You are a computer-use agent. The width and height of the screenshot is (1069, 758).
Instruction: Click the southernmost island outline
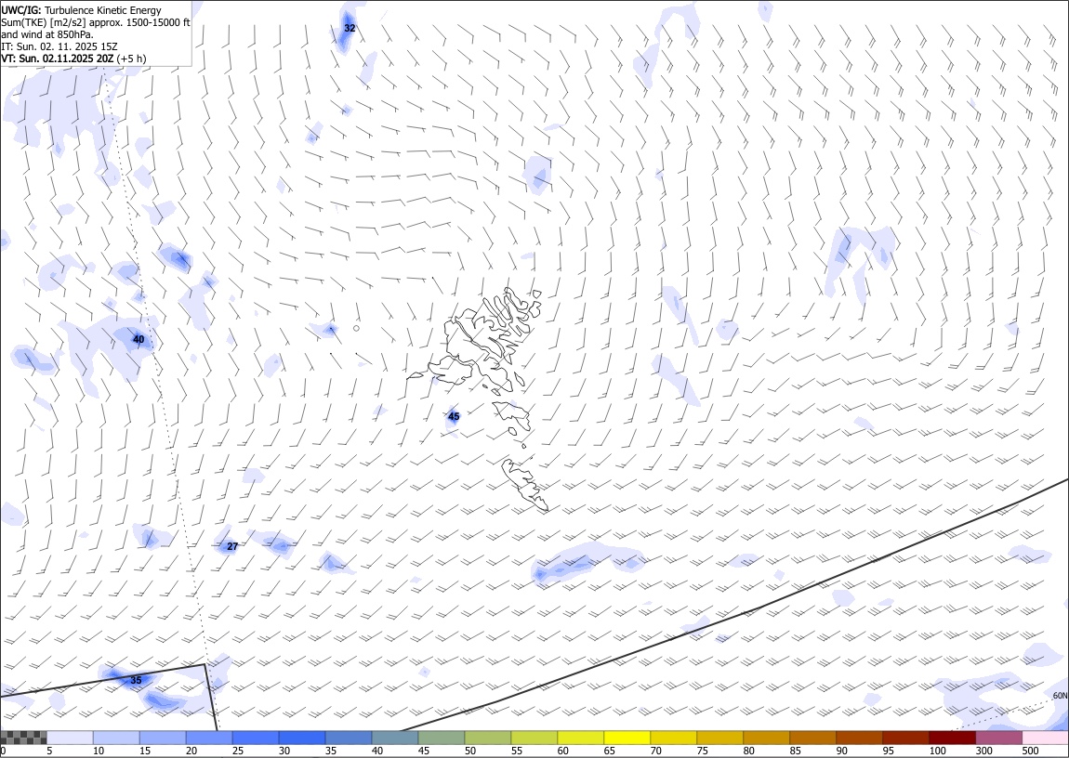[x=525, y=484]
